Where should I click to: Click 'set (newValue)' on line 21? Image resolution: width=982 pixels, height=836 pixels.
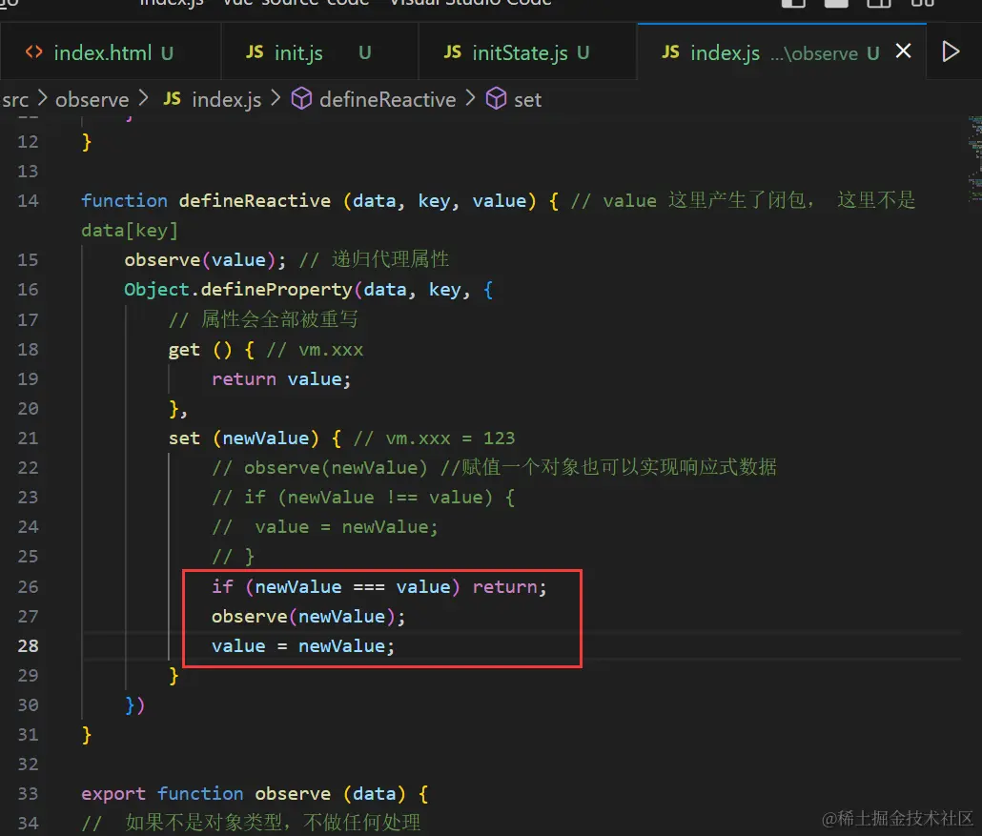coord(244,438)
